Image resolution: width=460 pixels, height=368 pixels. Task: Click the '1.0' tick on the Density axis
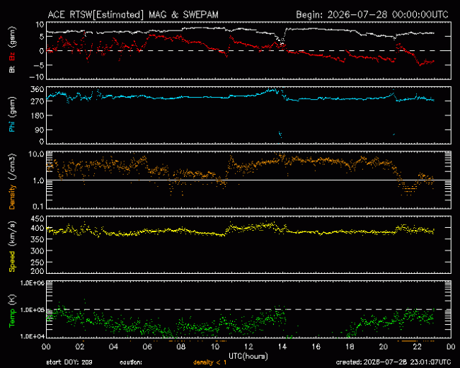pyautogui.click(x=38, y=180)
